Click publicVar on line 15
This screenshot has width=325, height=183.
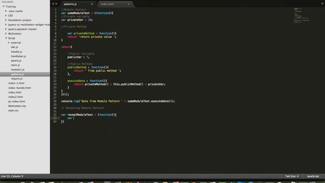(x=75, y=57)
